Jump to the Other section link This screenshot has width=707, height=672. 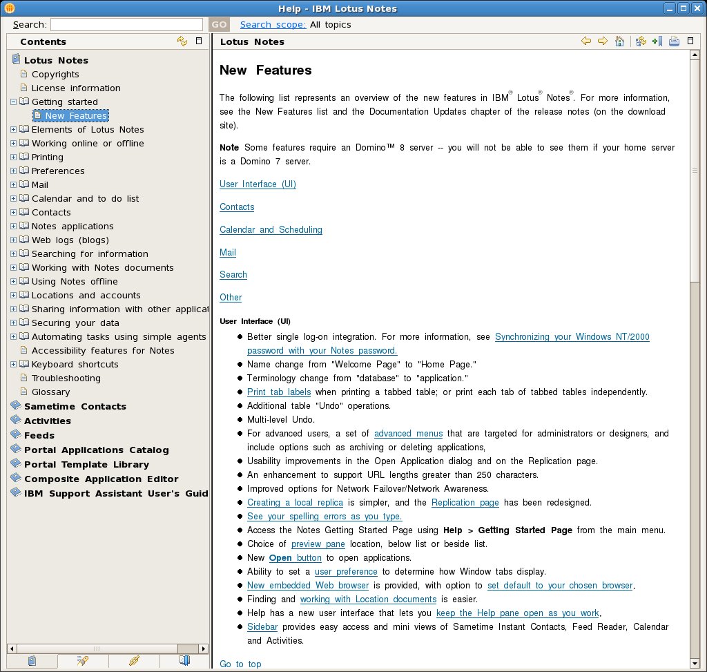point(231,297)
